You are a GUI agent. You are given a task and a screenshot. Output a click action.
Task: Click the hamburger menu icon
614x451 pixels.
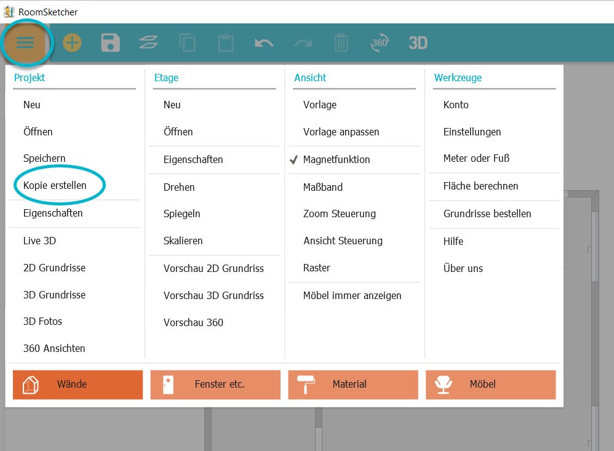point(25,42)
